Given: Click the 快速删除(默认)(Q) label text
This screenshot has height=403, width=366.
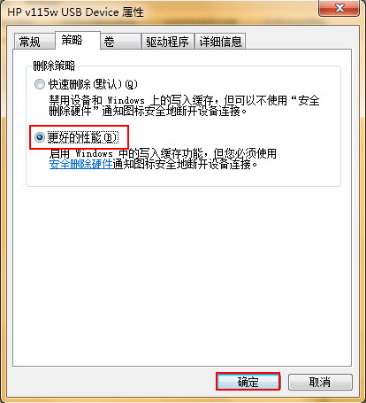Looking at the screenshot, I should point(93,84).
